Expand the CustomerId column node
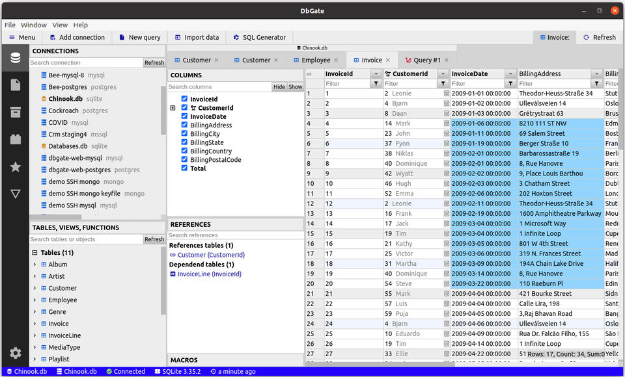The height and width of the screenshot is (377, 625). pos(173,108)
